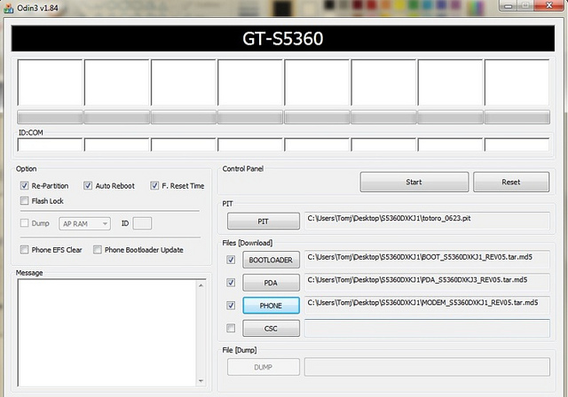Click the Message box scroll down arrow

tap(201, 381)
